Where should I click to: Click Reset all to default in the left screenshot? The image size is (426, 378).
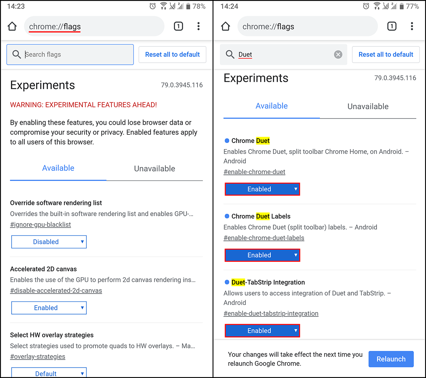pos(172,55)
